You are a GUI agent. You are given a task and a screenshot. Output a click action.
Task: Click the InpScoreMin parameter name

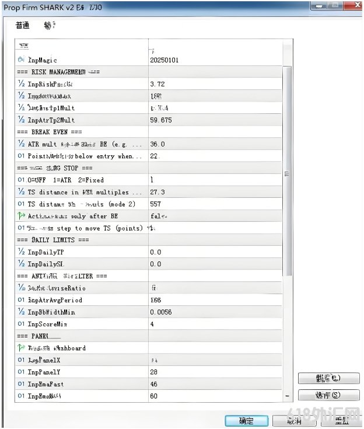[47, 324]
